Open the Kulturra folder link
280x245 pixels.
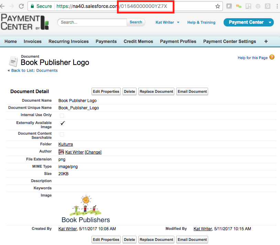66,144
